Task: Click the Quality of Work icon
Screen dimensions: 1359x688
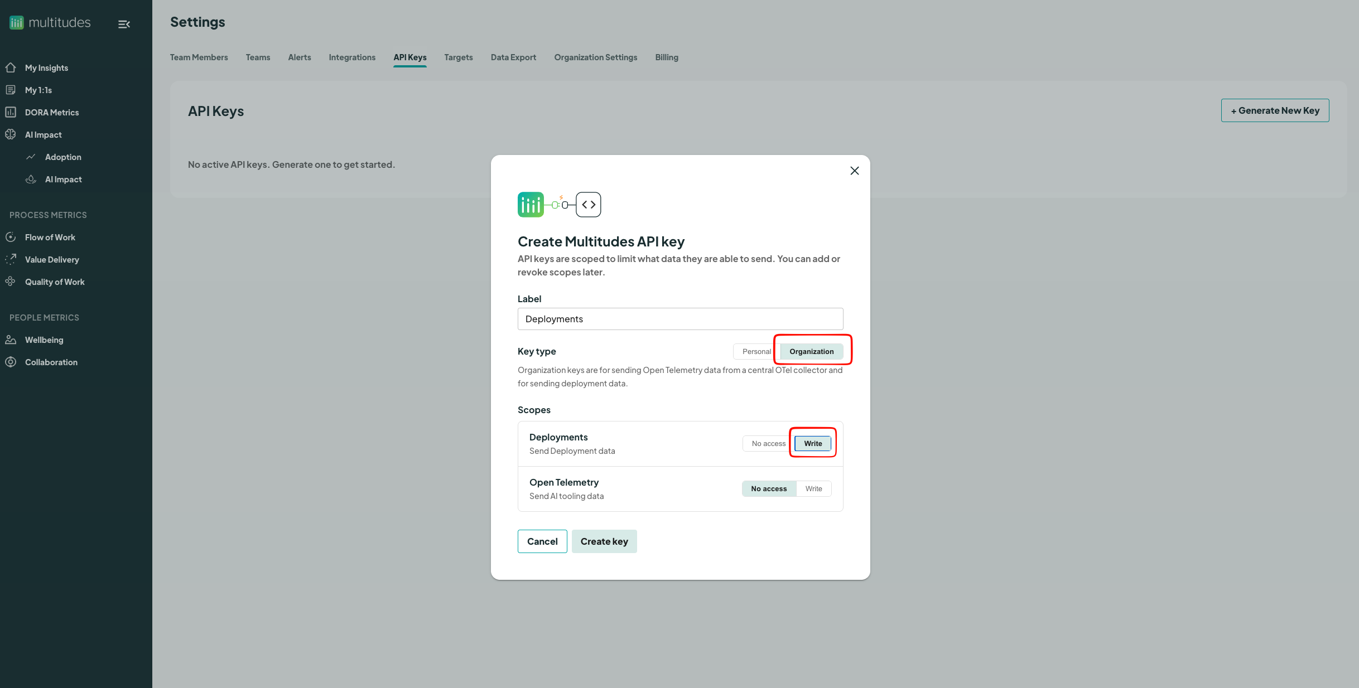Action: pos(11,282)
